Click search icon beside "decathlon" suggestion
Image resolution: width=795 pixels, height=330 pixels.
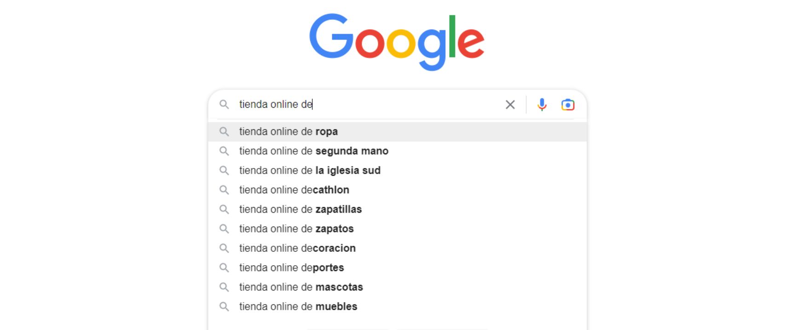[224, 190]
